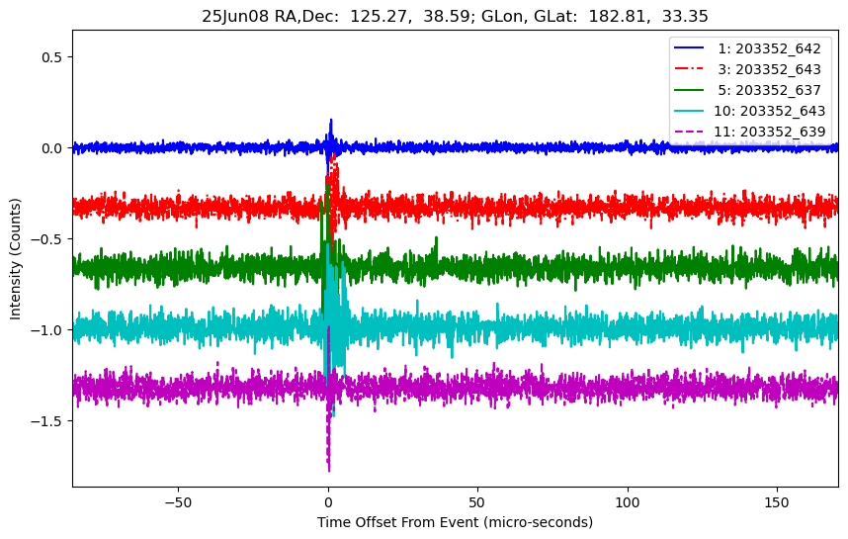Click the y-axis tick label −0.5
Image resolution: width=848 pixels, height=539 pixels.
(x=47, y=238)
